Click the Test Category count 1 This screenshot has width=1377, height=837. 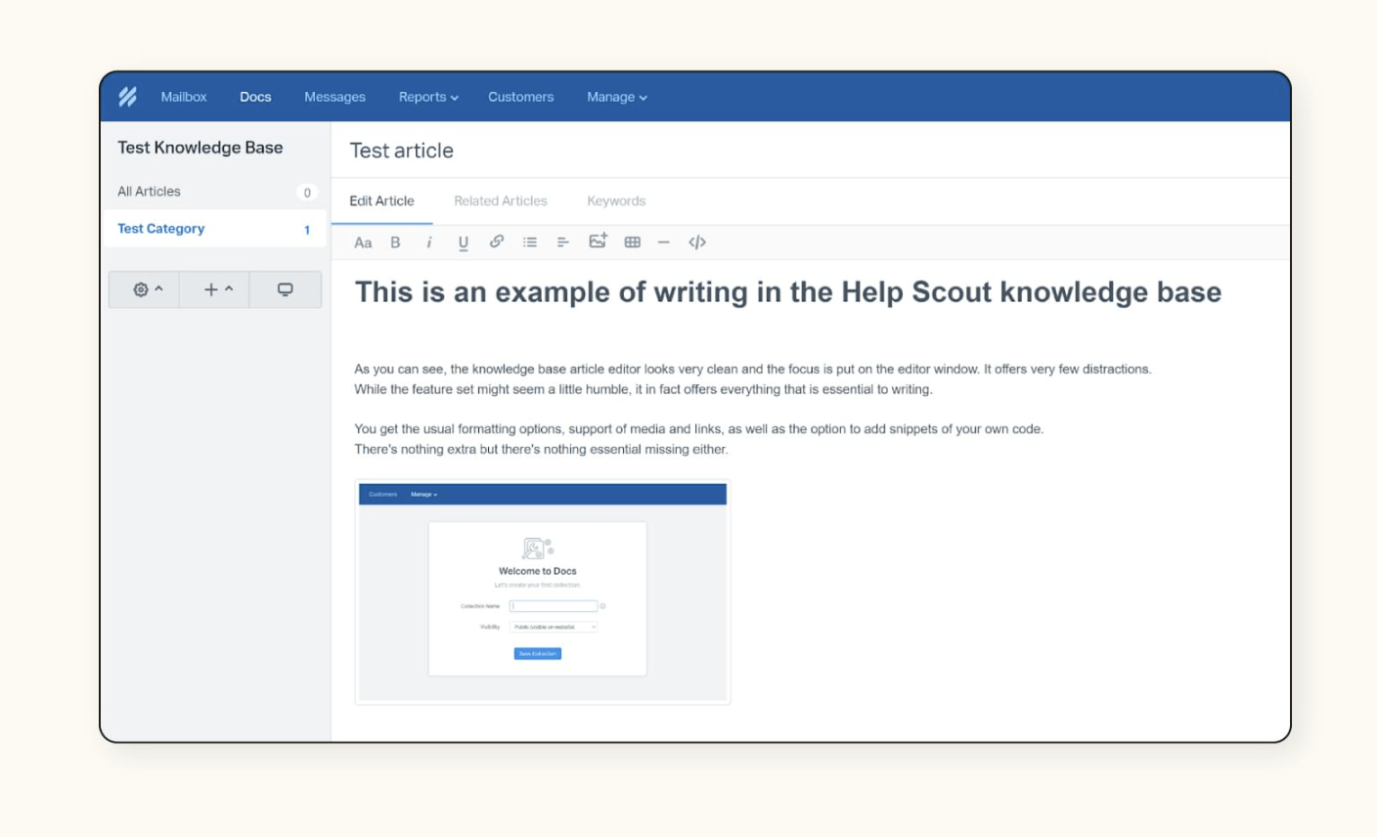point(307,230)
